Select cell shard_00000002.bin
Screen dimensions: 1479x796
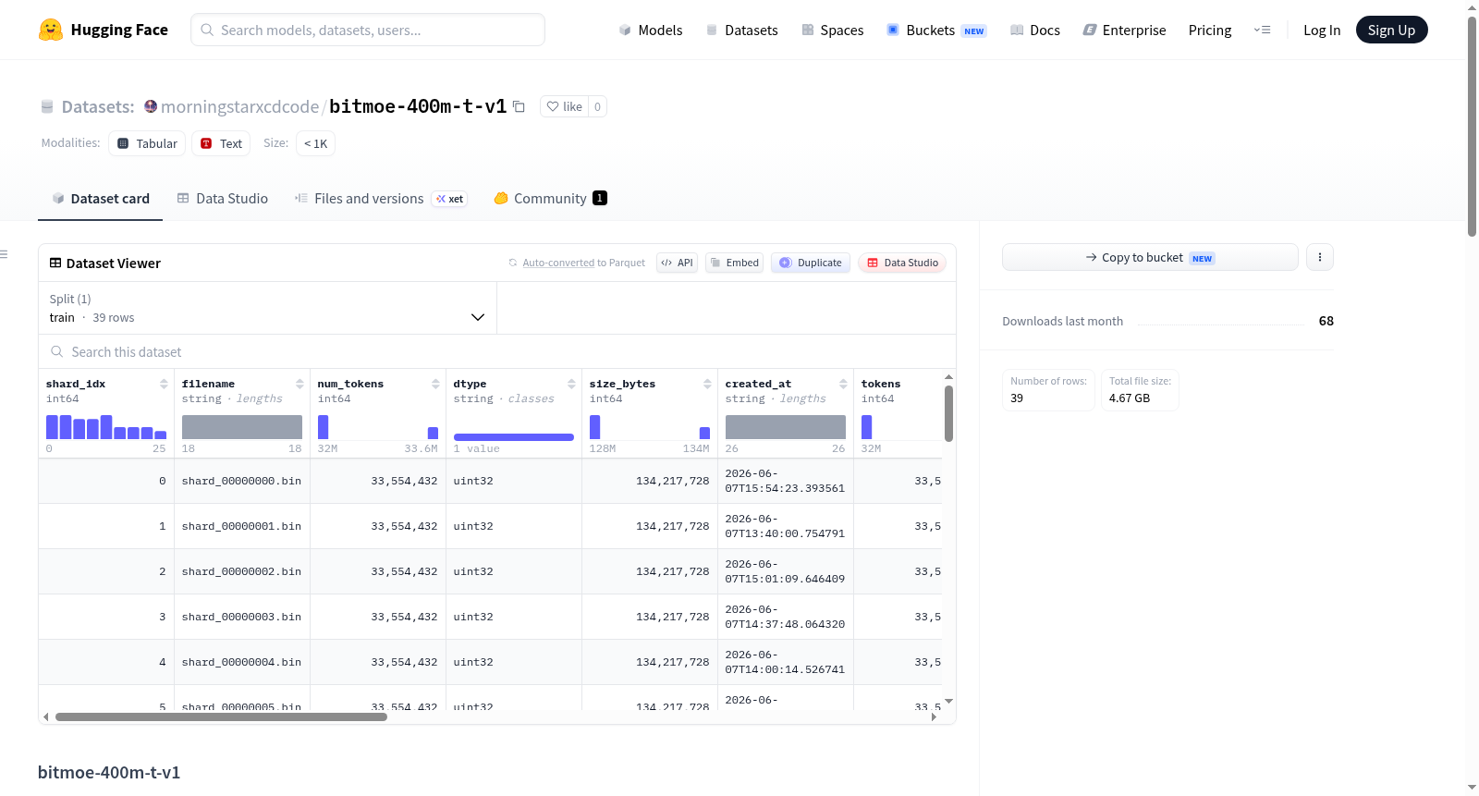(242, 571)
